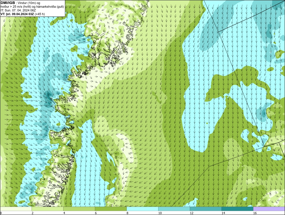The width and height of the screenshot is (285, 215).
Task: Pick the 12–14 m/s teal legend swatch
Action: [206, 209]
